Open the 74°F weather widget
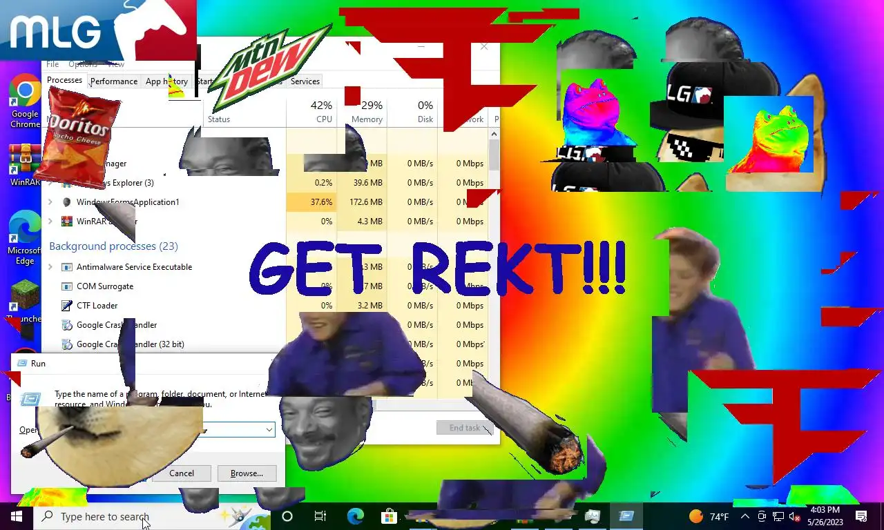 click(709, 516)
